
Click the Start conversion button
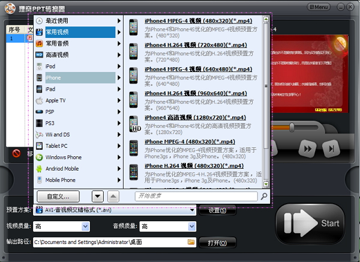(x=310, y=224)
